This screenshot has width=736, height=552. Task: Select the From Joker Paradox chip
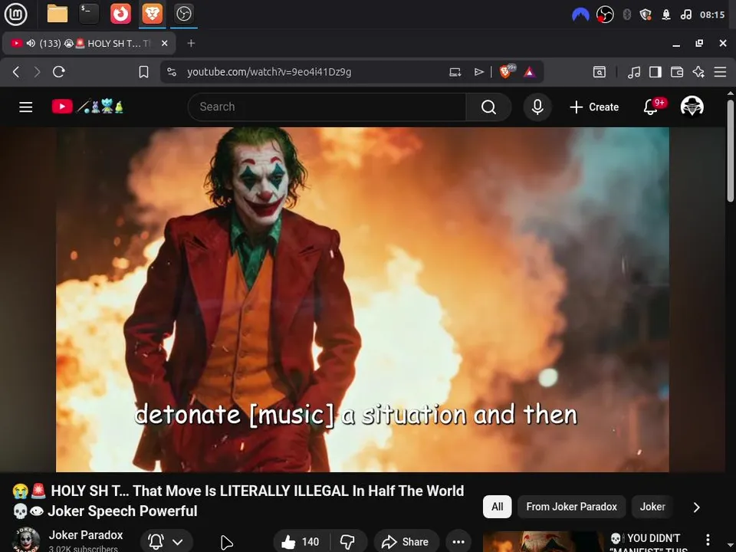click(x=571, y=507)
